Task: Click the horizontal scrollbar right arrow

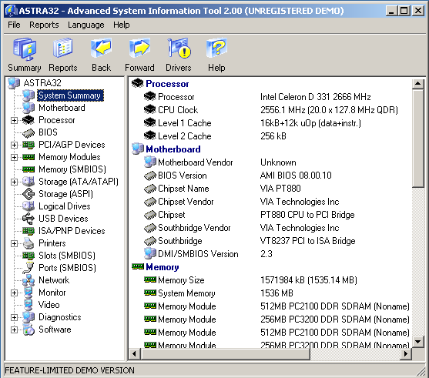Action: point(405,353)
